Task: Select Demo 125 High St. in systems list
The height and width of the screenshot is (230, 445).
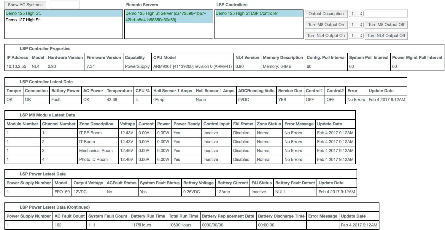Action: pos(23,14)
